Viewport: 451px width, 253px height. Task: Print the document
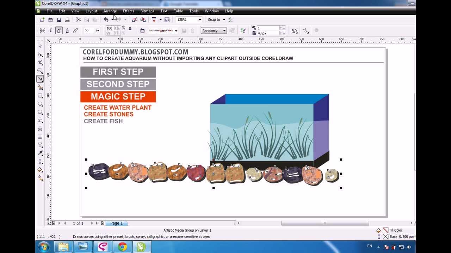[67, 20]
